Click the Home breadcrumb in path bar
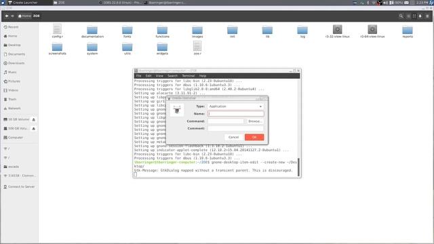Screen dimensions: 434x244 24,16
